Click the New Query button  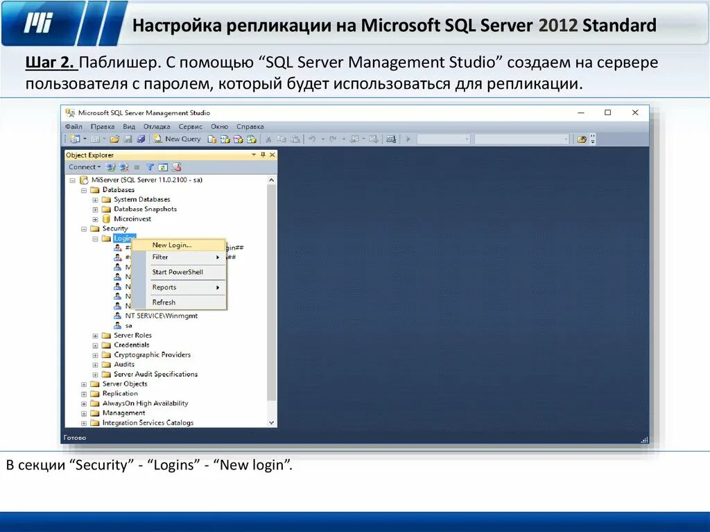[177, 139]
